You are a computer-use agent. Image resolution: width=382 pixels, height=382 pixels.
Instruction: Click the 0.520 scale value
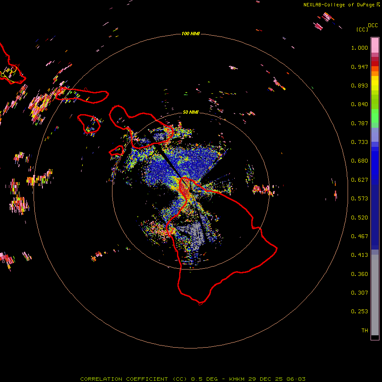click(360, 218)
